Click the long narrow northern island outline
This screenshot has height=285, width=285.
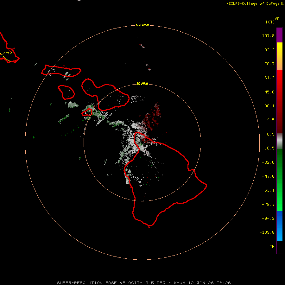(x=61, y=71)
